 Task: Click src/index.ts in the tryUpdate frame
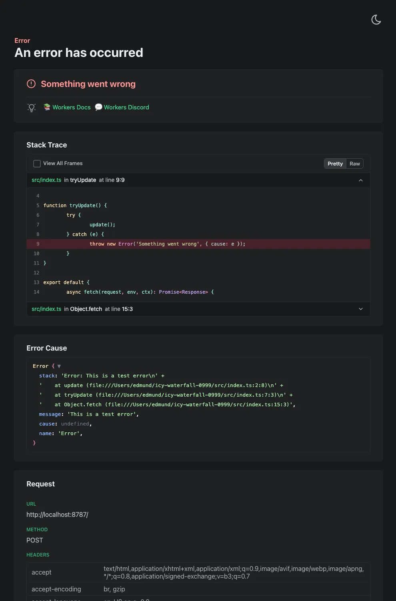click(x=46, y=180)
